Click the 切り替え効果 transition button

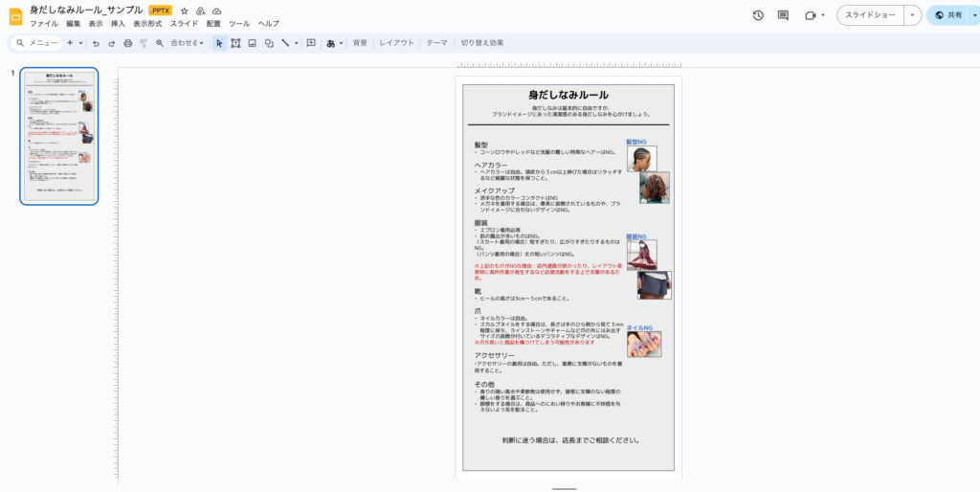(482, 43)
